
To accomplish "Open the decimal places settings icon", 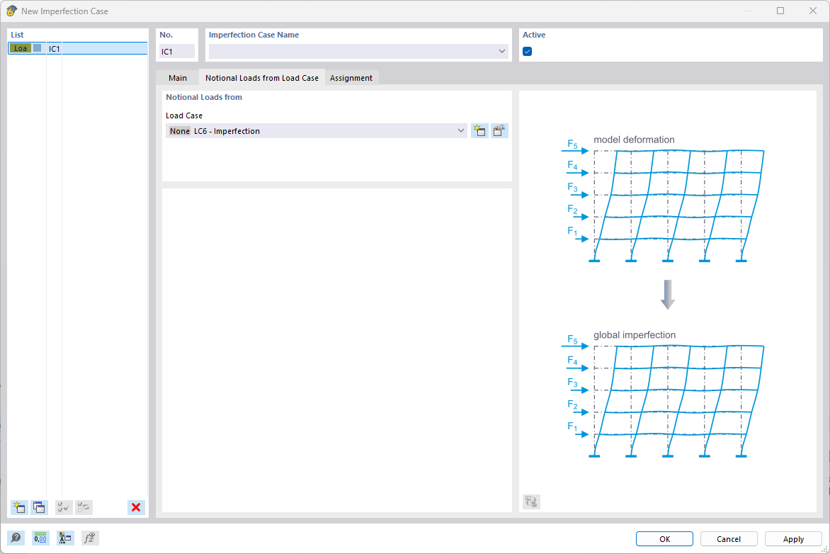I will click(x=40, y=538).
